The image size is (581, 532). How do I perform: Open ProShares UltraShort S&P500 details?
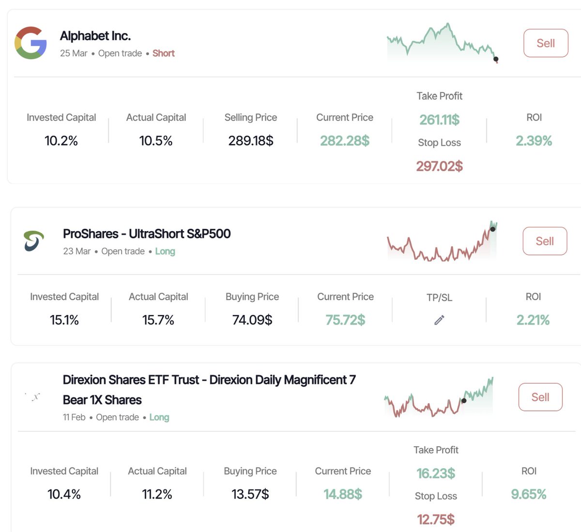pyautogui.click(x=147, y=234)
